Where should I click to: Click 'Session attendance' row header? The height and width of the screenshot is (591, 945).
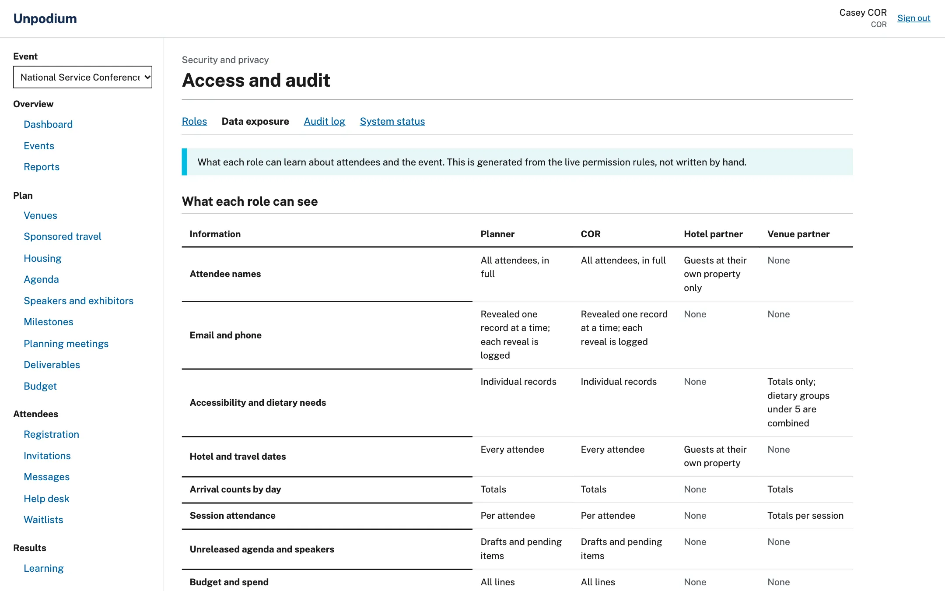(327, 516)
